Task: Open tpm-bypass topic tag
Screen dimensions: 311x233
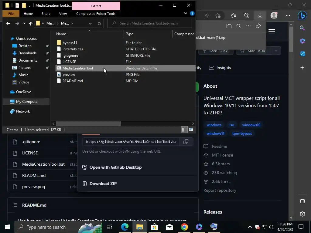Action: [242, 133]
